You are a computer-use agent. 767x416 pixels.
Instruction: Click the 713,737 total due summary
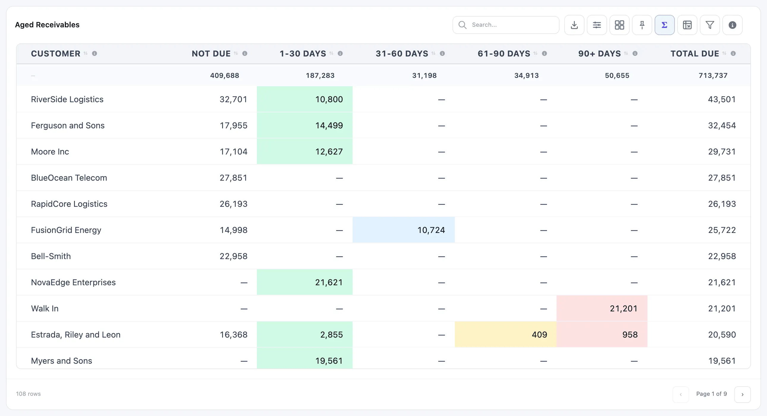(713, 75)
